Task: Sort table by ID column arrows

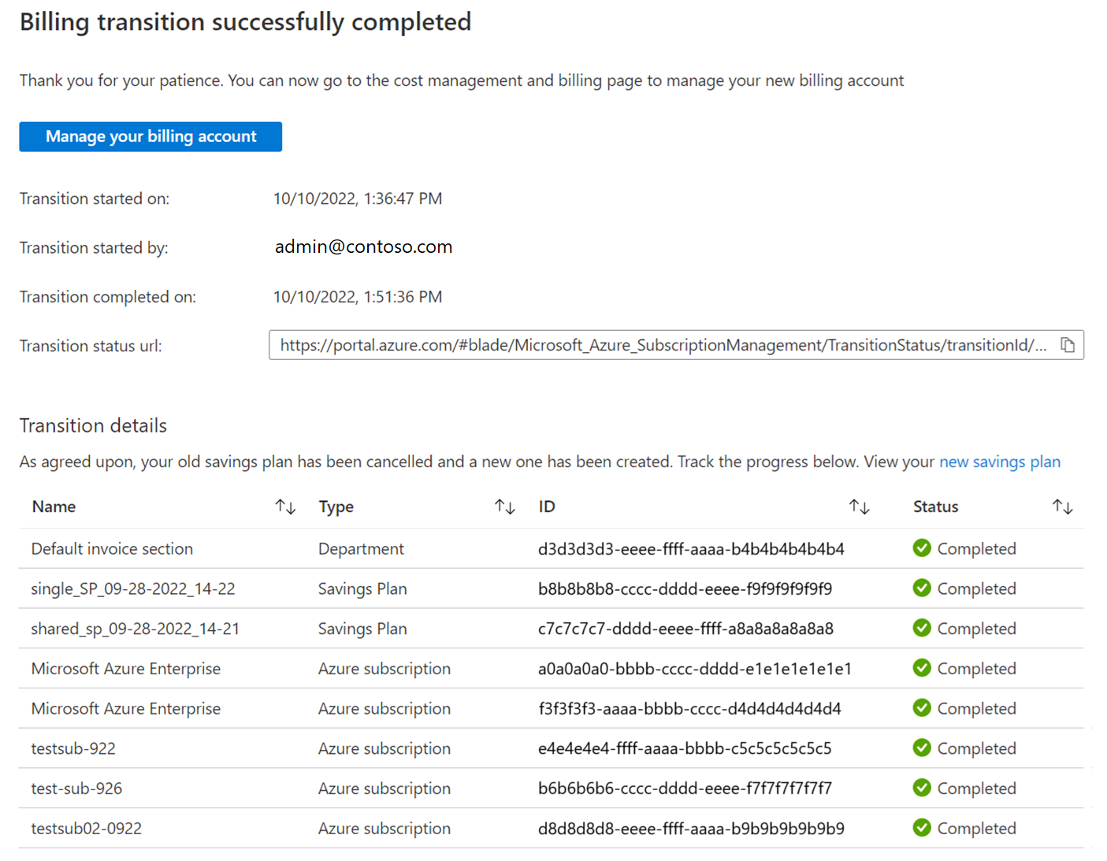Action: pyautogui.click(x=859, y=507)
